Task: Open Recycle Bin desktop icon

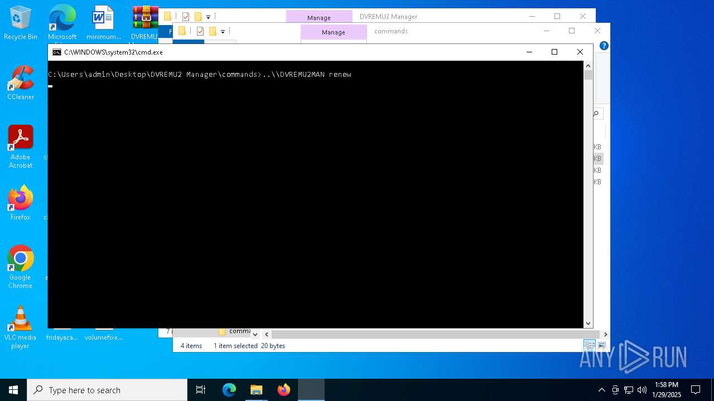Action: (21, 23)
